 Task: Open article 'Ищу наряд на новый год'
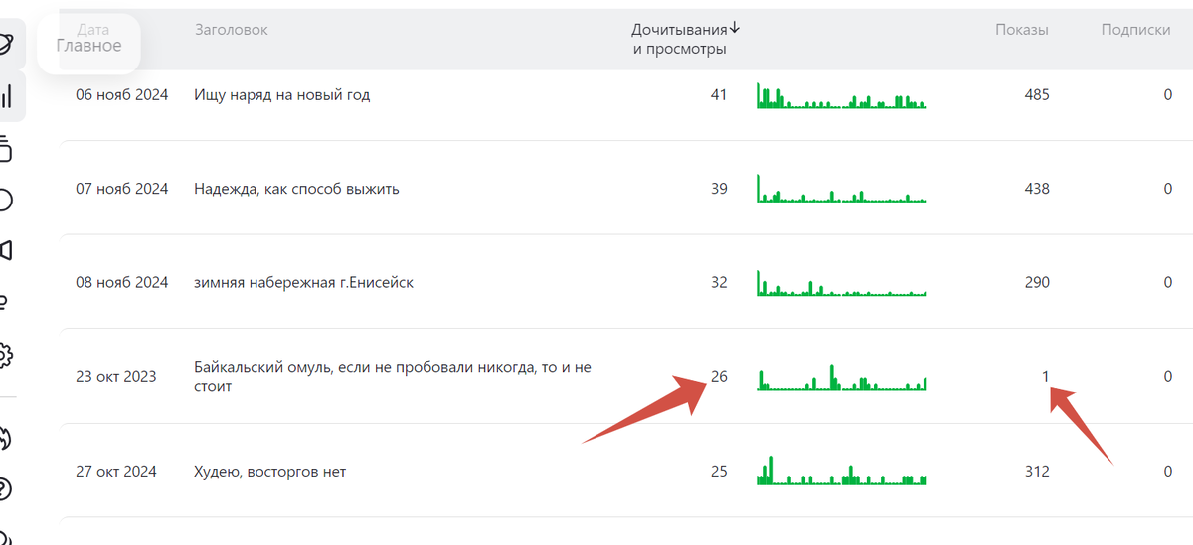click(282, 95)
